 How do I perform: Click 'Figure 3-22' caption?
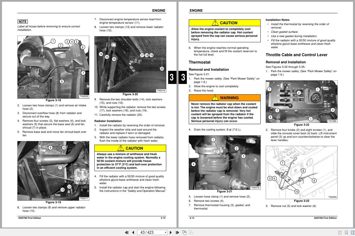tap(302, 125)
